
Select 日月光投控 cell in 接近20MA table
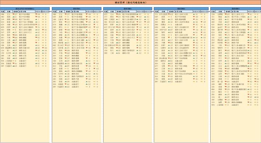(163, 14)
